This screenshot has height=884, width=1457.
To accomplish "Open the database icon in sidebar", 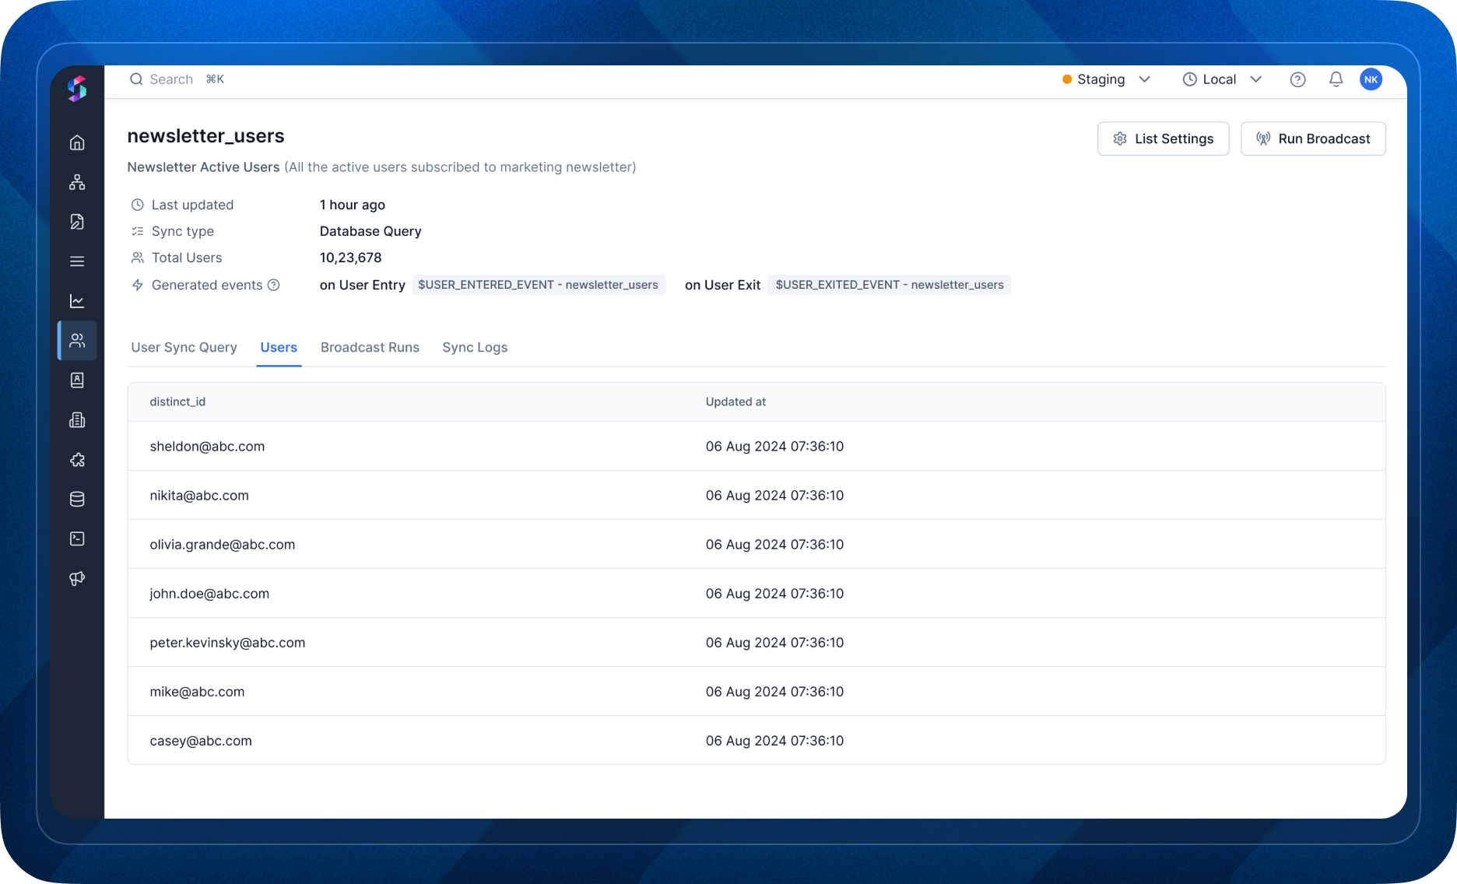I will coord(77,500).
